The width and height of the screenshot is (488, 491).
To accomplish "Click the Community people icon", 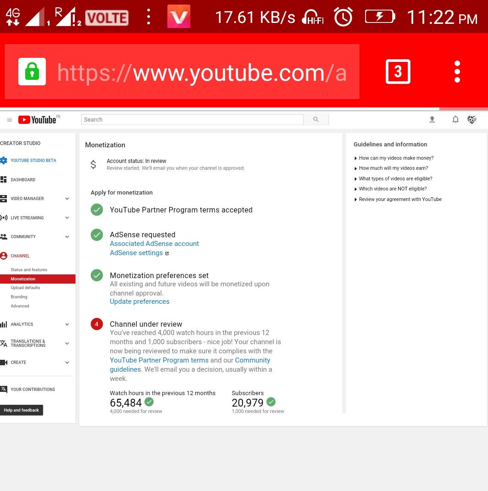I will click(x=4, y=236).
